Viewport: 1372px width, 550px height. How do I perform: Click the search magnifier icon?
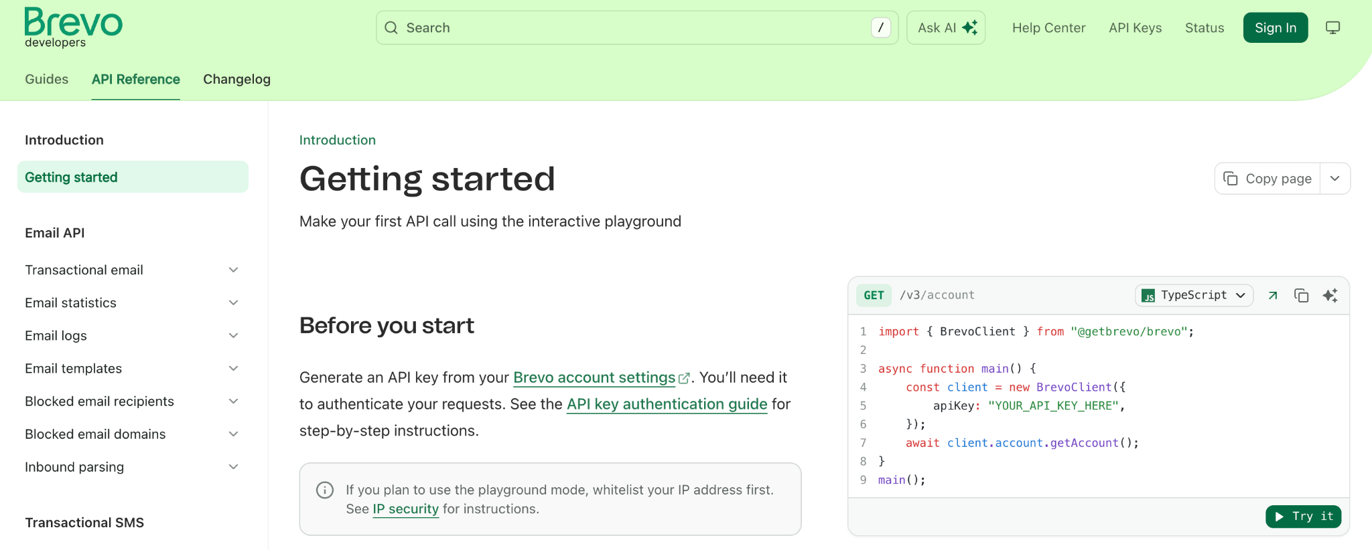click(391, 27)
